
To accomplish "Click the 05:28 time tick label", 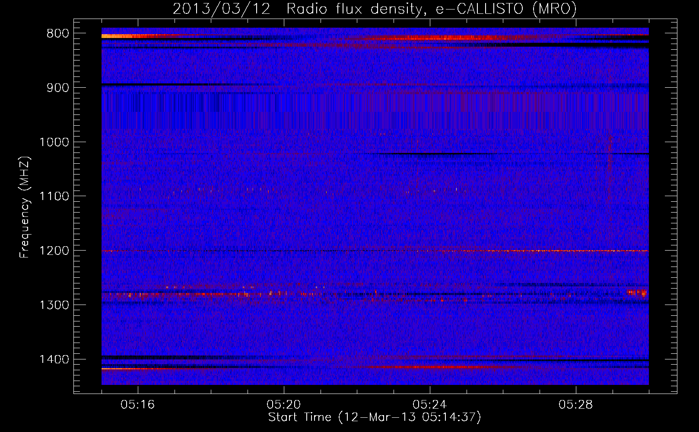I will (576, 405).
